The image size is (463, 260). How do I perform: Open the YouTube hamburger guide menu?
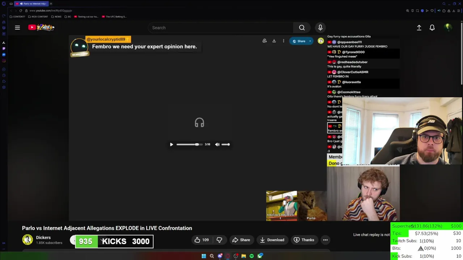coord(17,27)
